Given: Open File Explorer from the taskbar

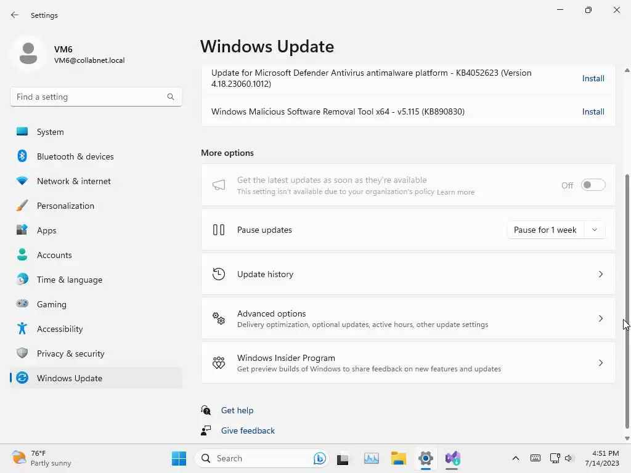Looking at the screenshot, I should pyautogui.click(x=399, y=458).
